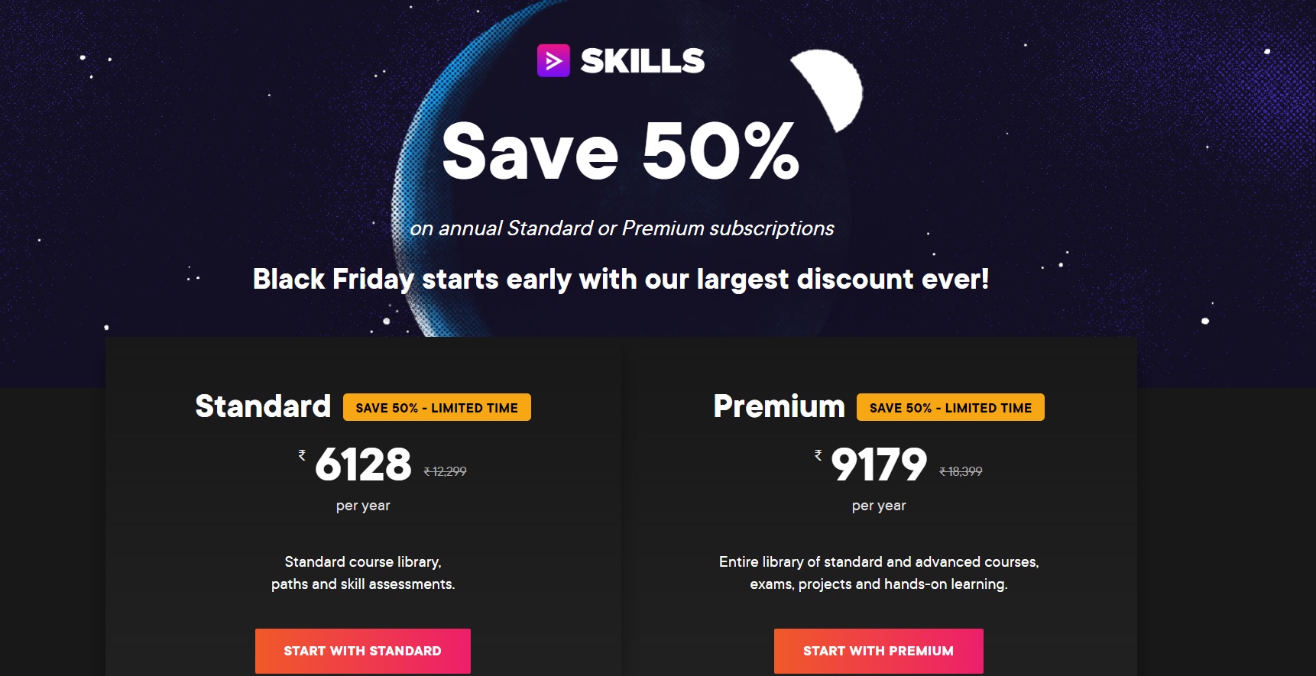The image size is (1316, 676).
Task: Click the Black Friday discount headline
Action: click(x=621, y=280)
